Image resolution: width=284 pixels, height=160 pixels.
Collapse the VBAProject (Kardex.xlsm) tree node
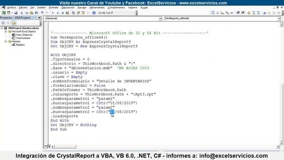pos(2,28)
